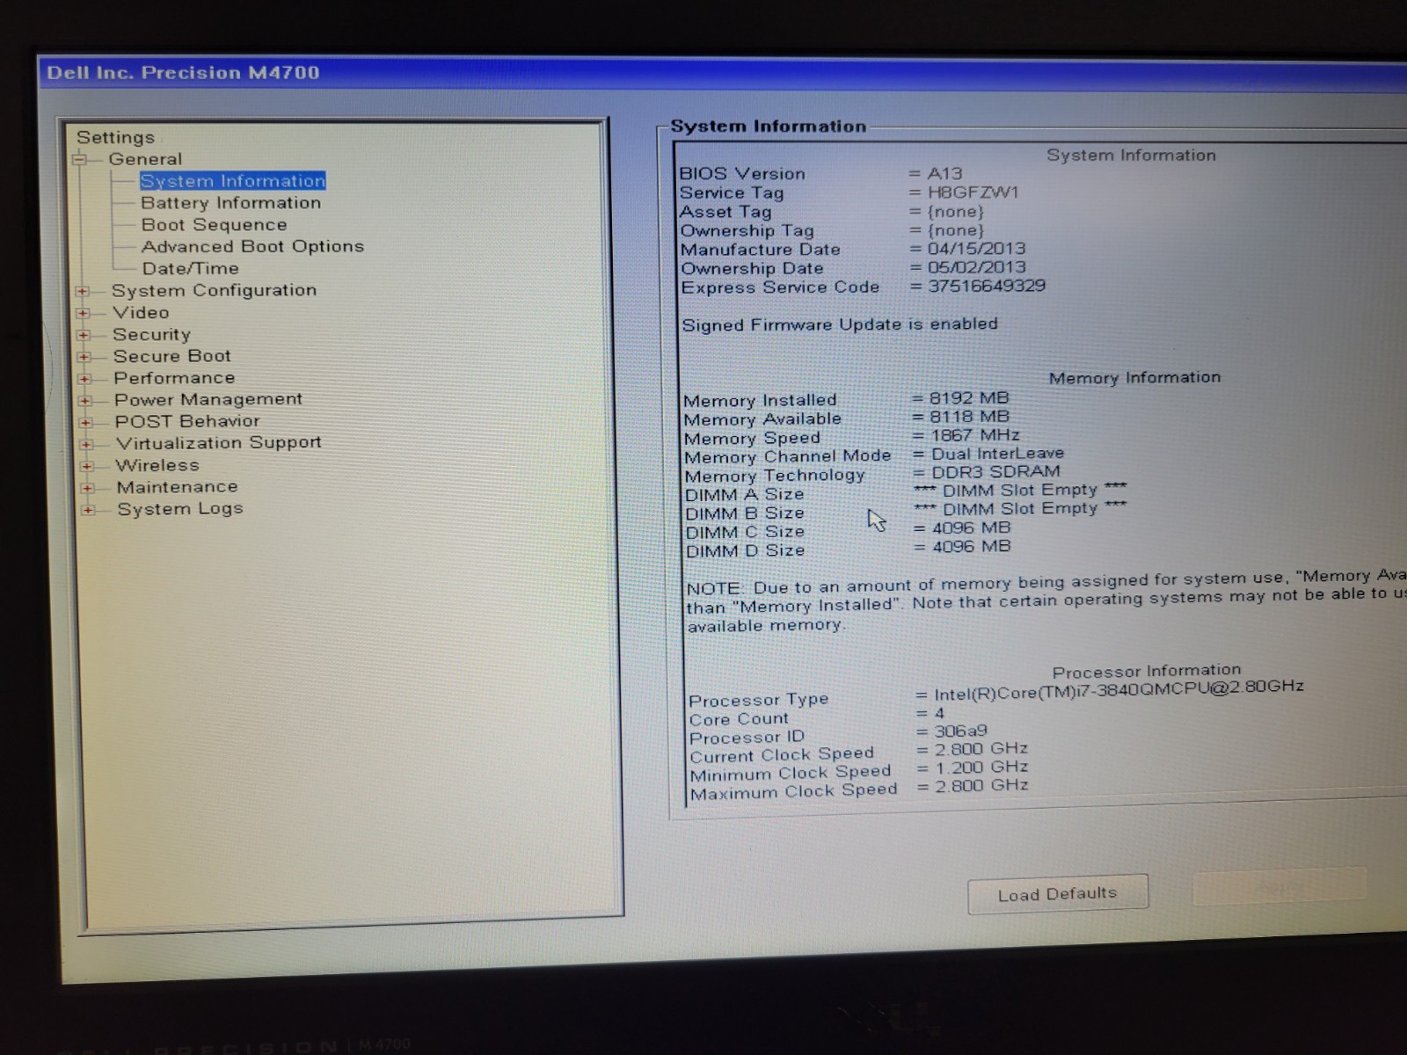Click Processor ID value 306a9

(x=960, y=731)
